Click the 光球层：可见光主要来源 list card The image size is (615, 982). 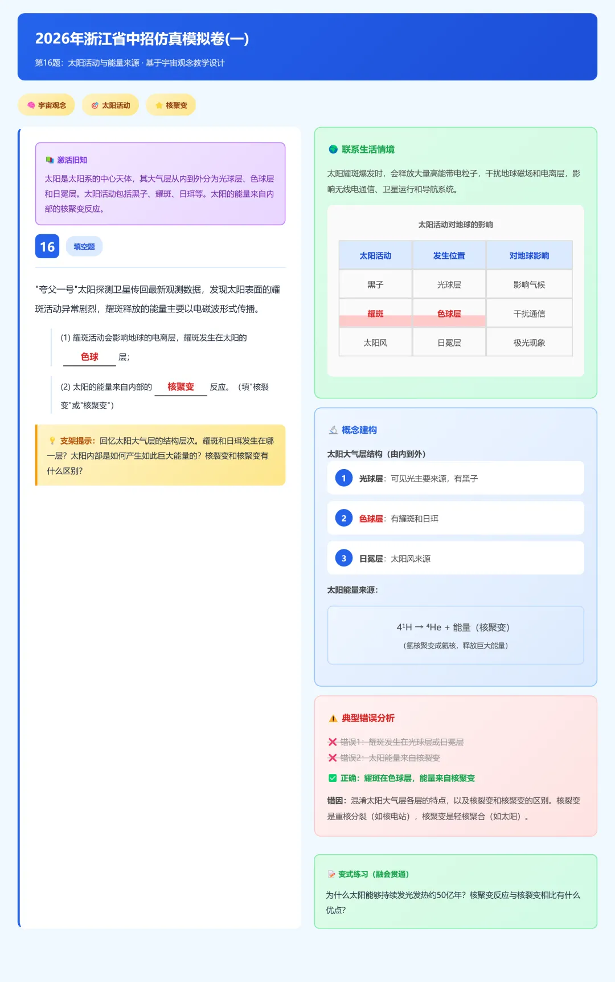pos(456,478)
